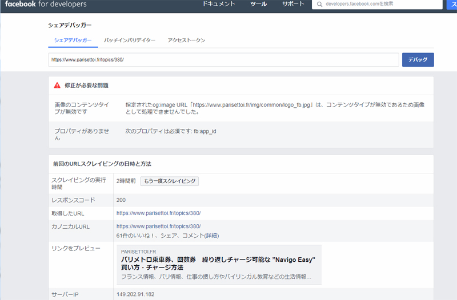Image resolution: width=457 pixels, height=300 pixels.
Task: Open the ドキュメント menu
Action: (219, 4)
